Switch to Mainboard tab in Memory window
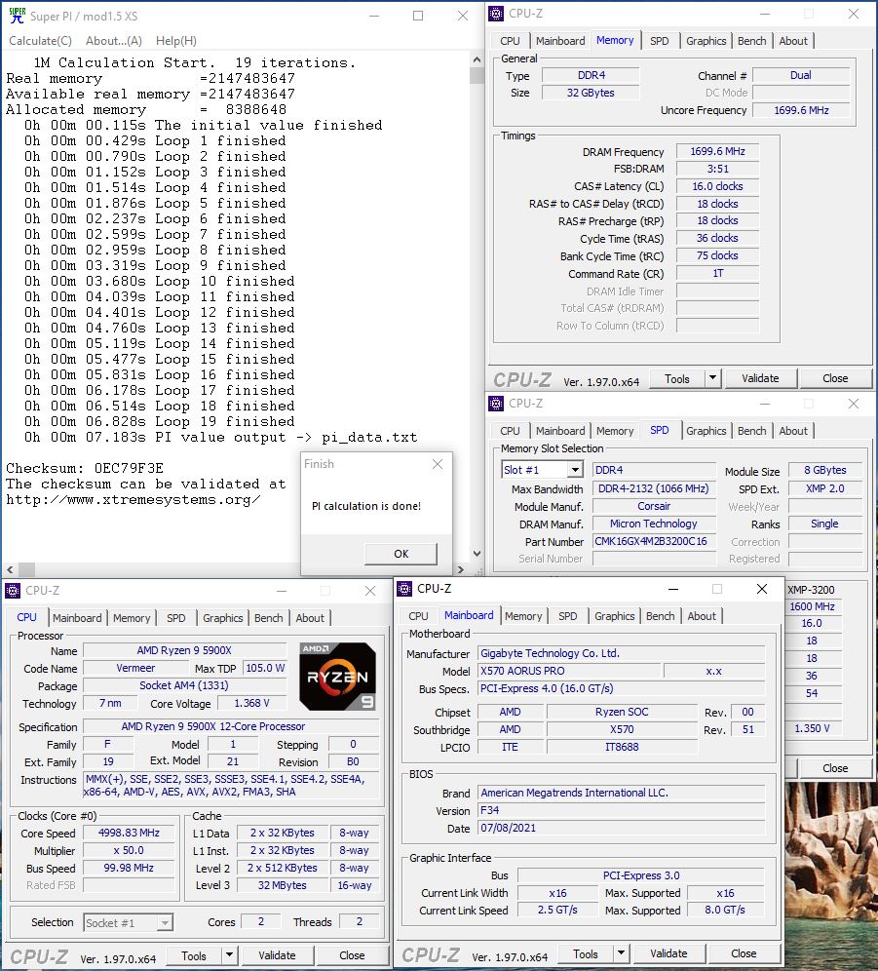The image size is (878, 971). coord(560,41)
